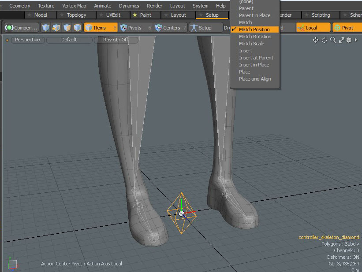Screen dimensions: 362x272
Task: Select the fourth selection-mode cube icon
Action: [x=77, y=28]
